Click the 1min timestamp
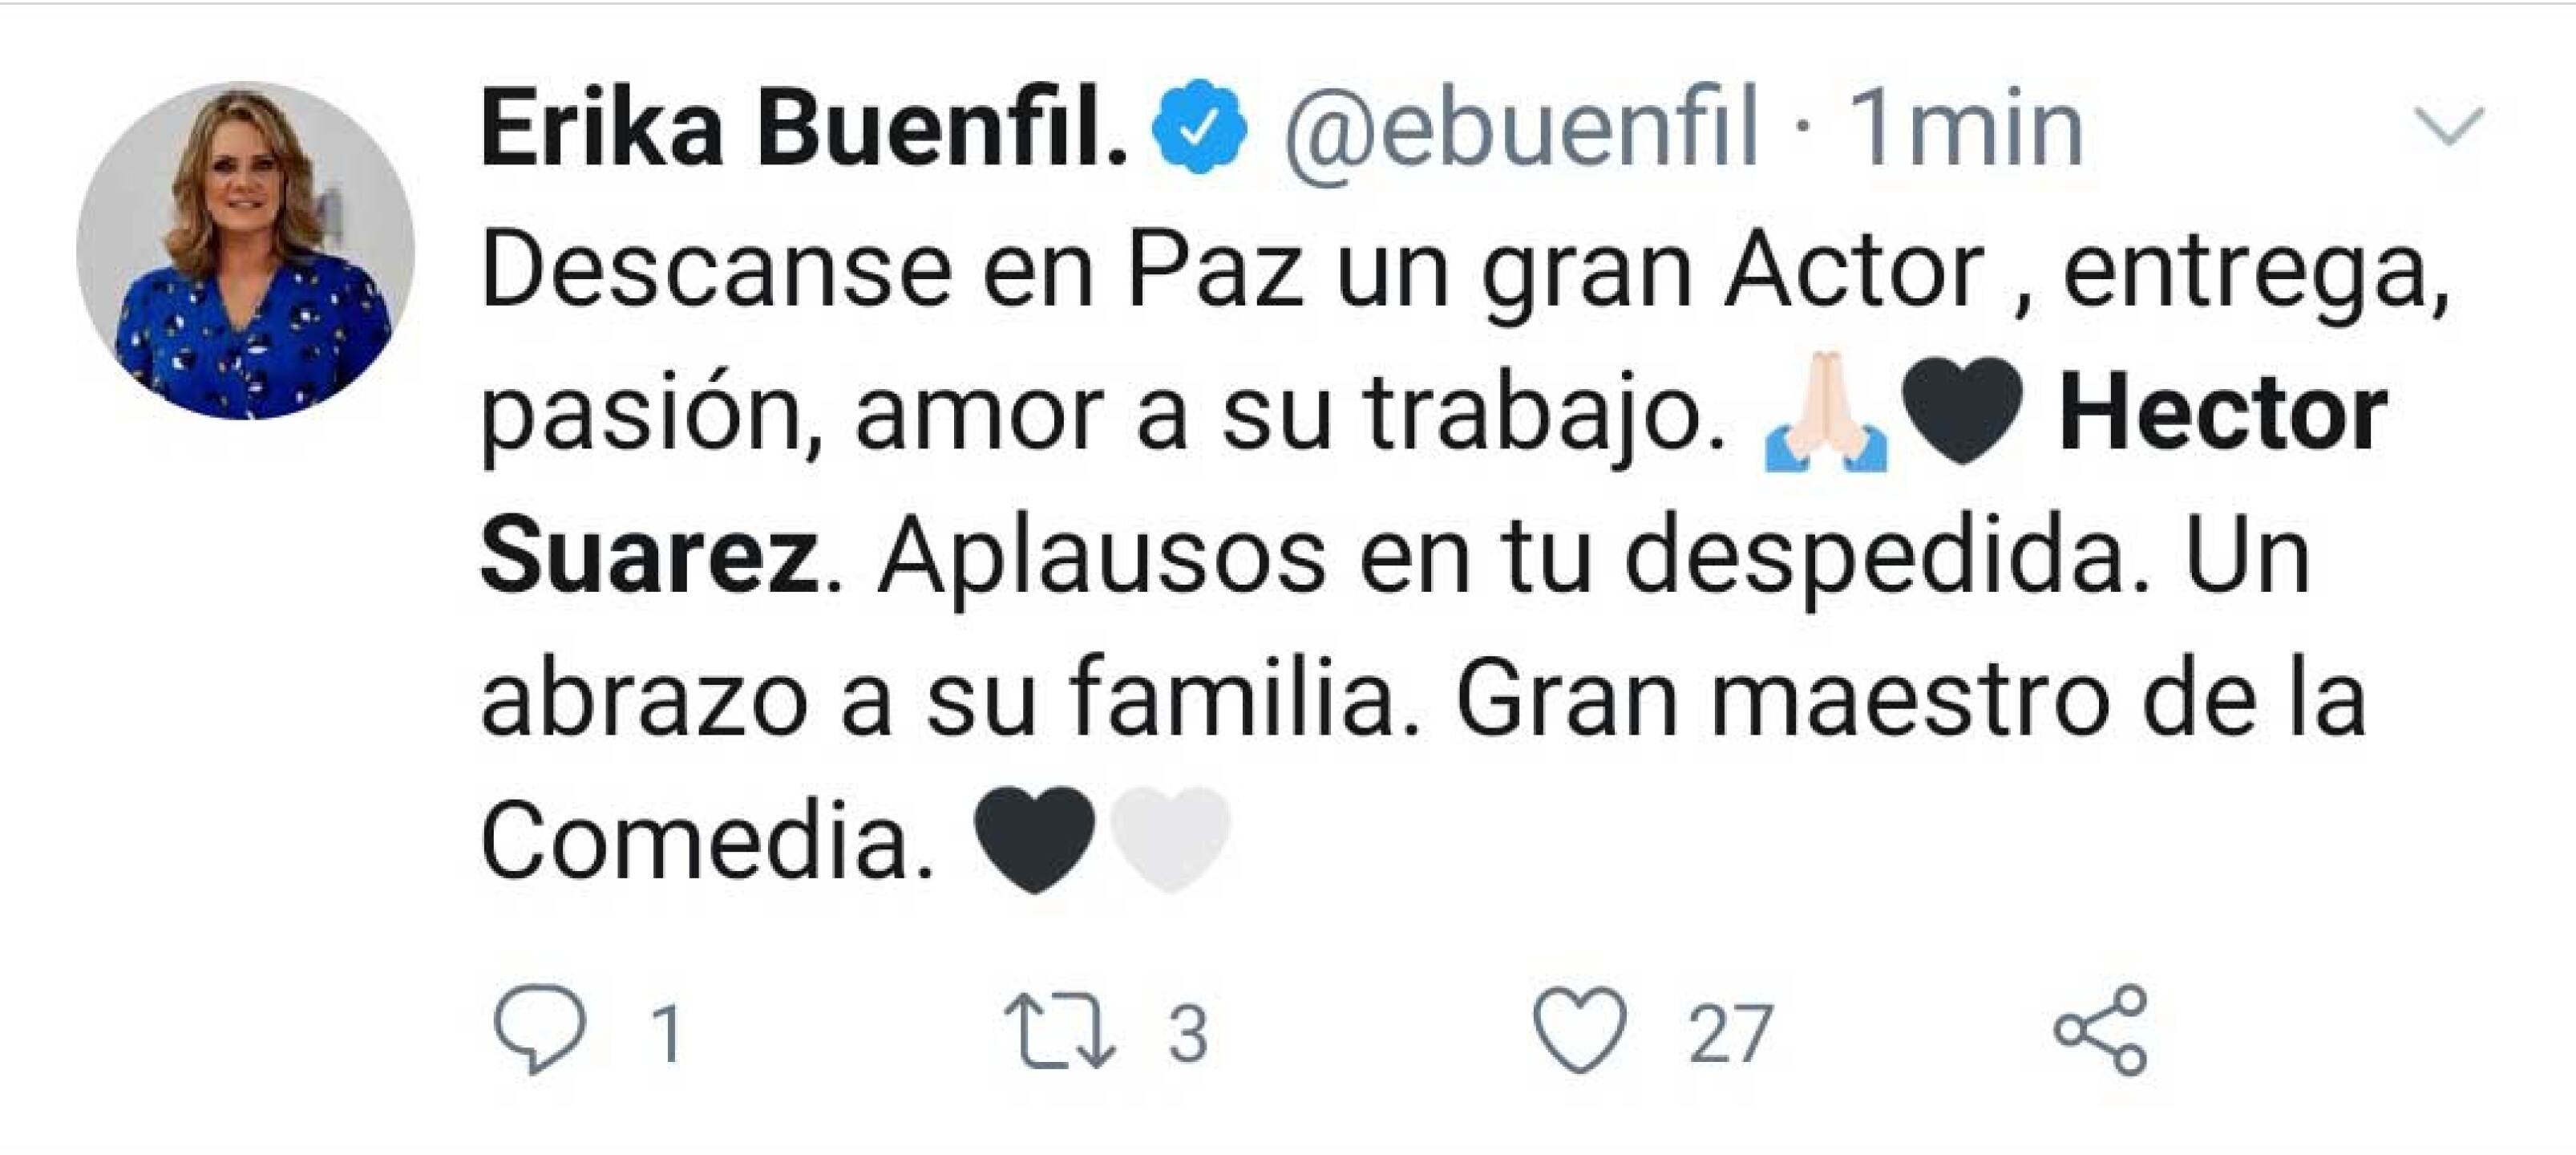 pyautogui.click(x=1965, y=130)
